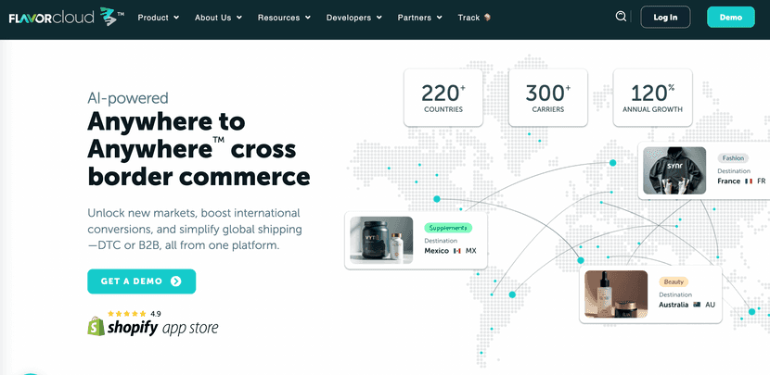Viewport: 770px width, 375px height.
Task: Click the GET A DEMO button
Action: coord(141,281)
